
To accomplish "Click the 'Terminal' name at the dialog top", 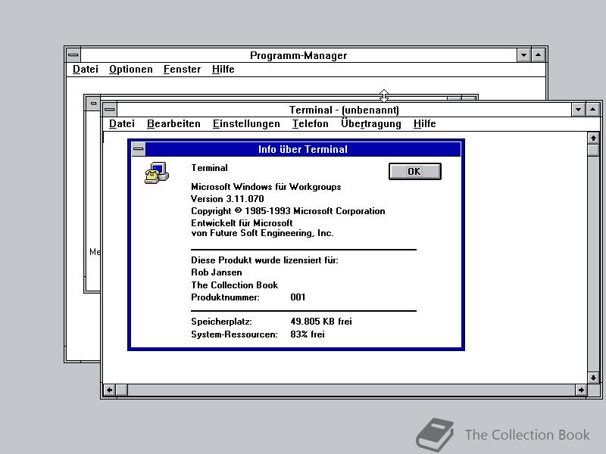I will click(x=209, y=168).
